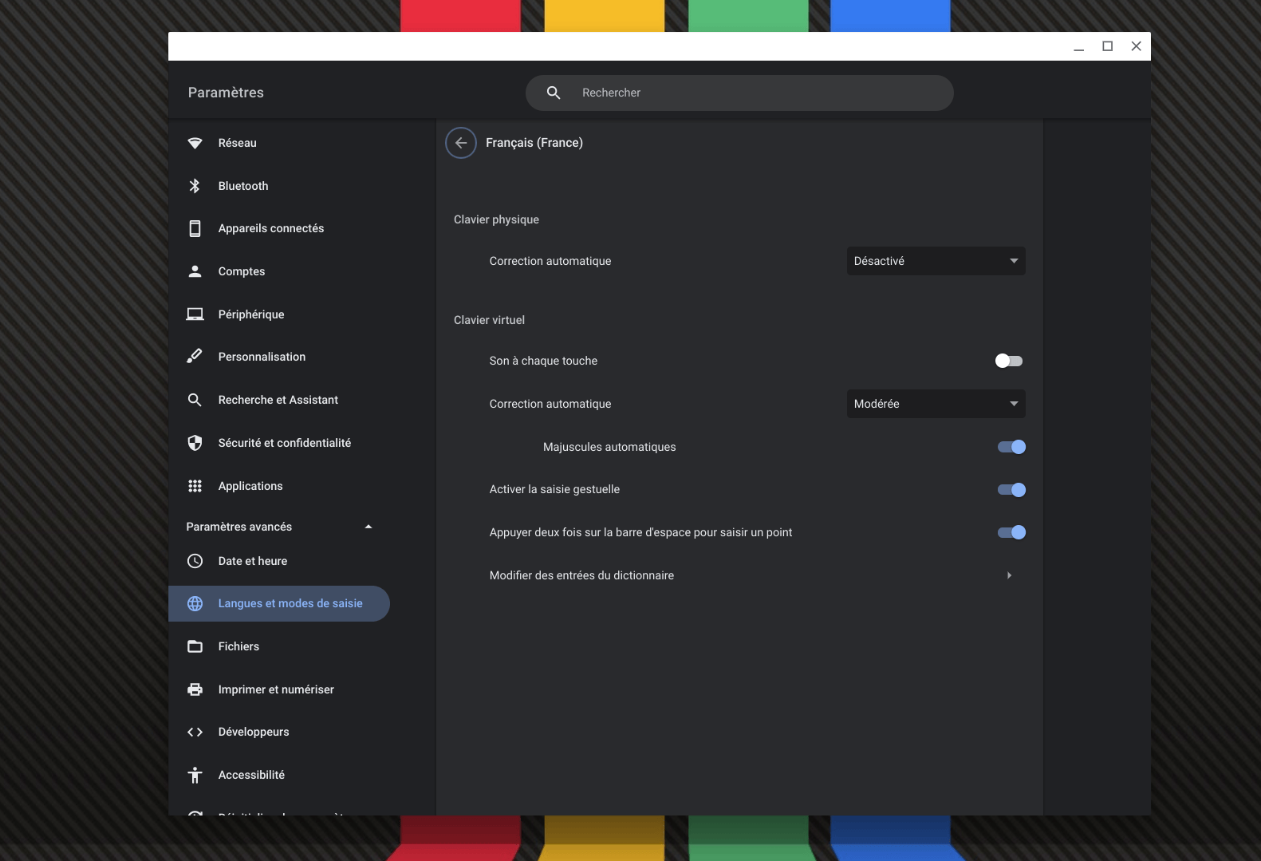Image resolution: width=1261 pixels, height=861 pixels.
Task: Click the clock icon for Date et heure
Action: click(195, 561)
